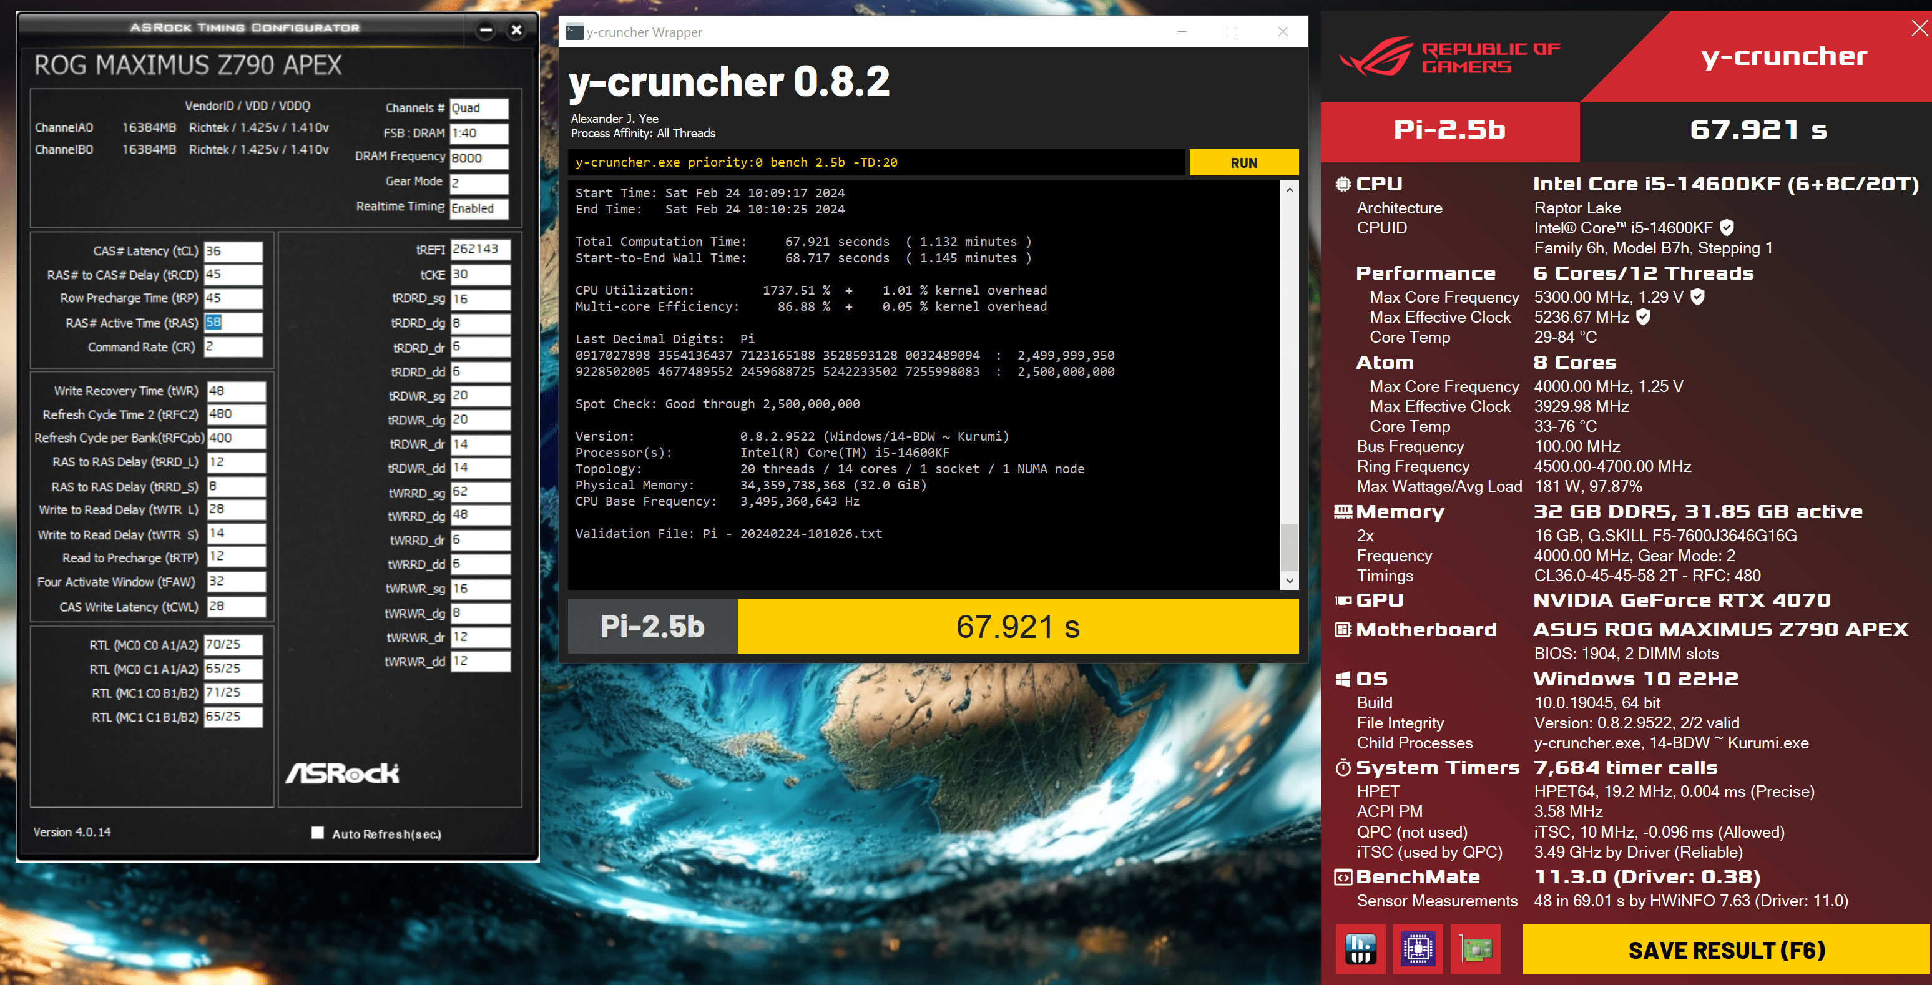Click the verified shield next to CPUID
This screenshot has width=1932, height=985.
pyautogui.click(x=1727, y=227)
